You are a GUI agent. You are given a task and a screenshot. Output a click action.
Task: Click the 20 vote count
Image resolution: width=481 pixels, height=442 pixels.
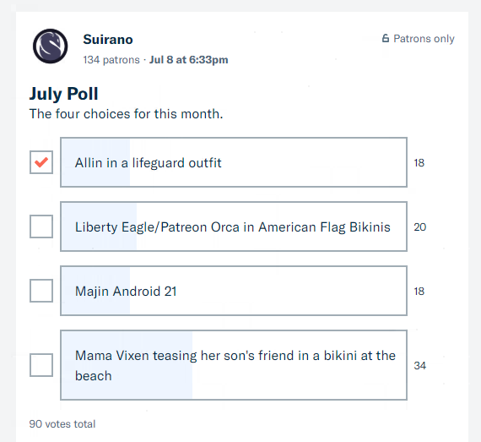(419, 227)
